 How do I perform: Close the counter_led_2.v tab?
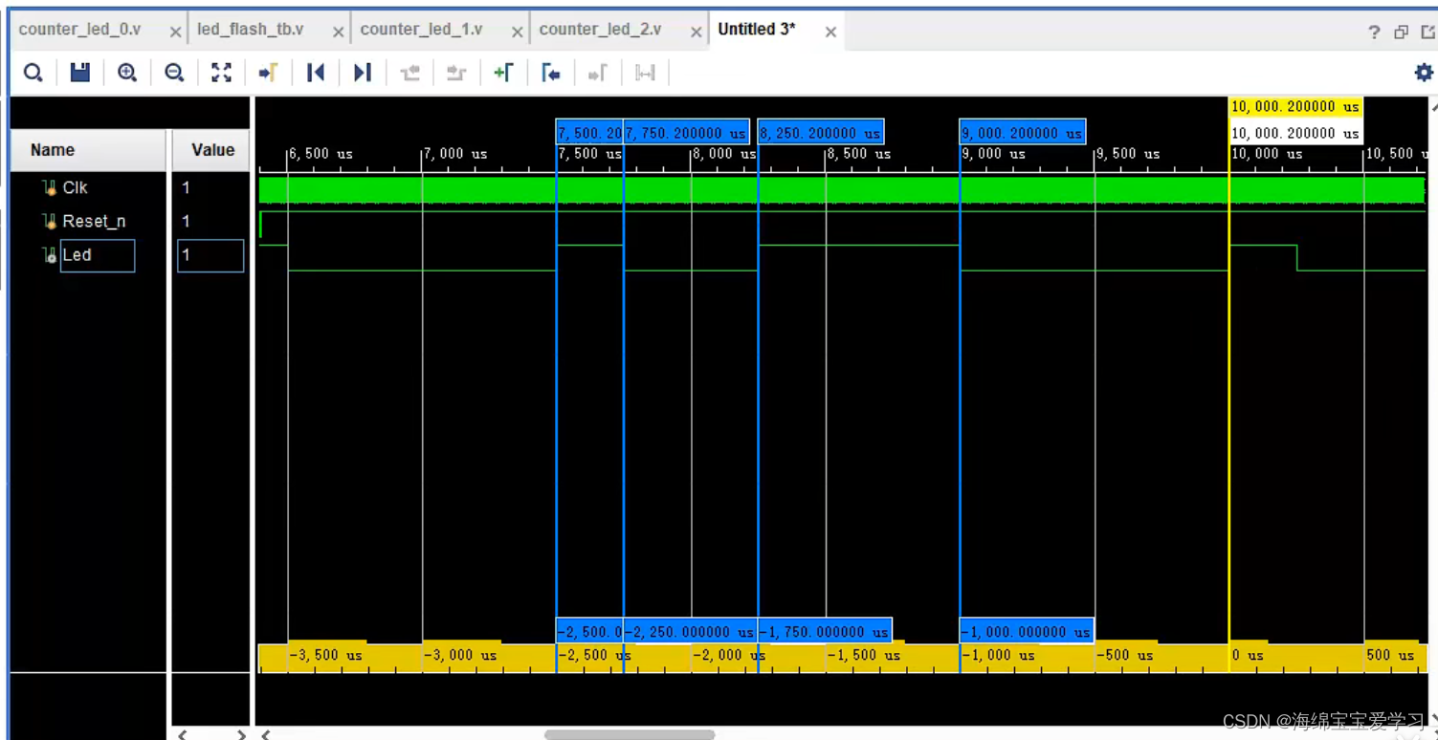pyautogui.click(x=696, y=32)
